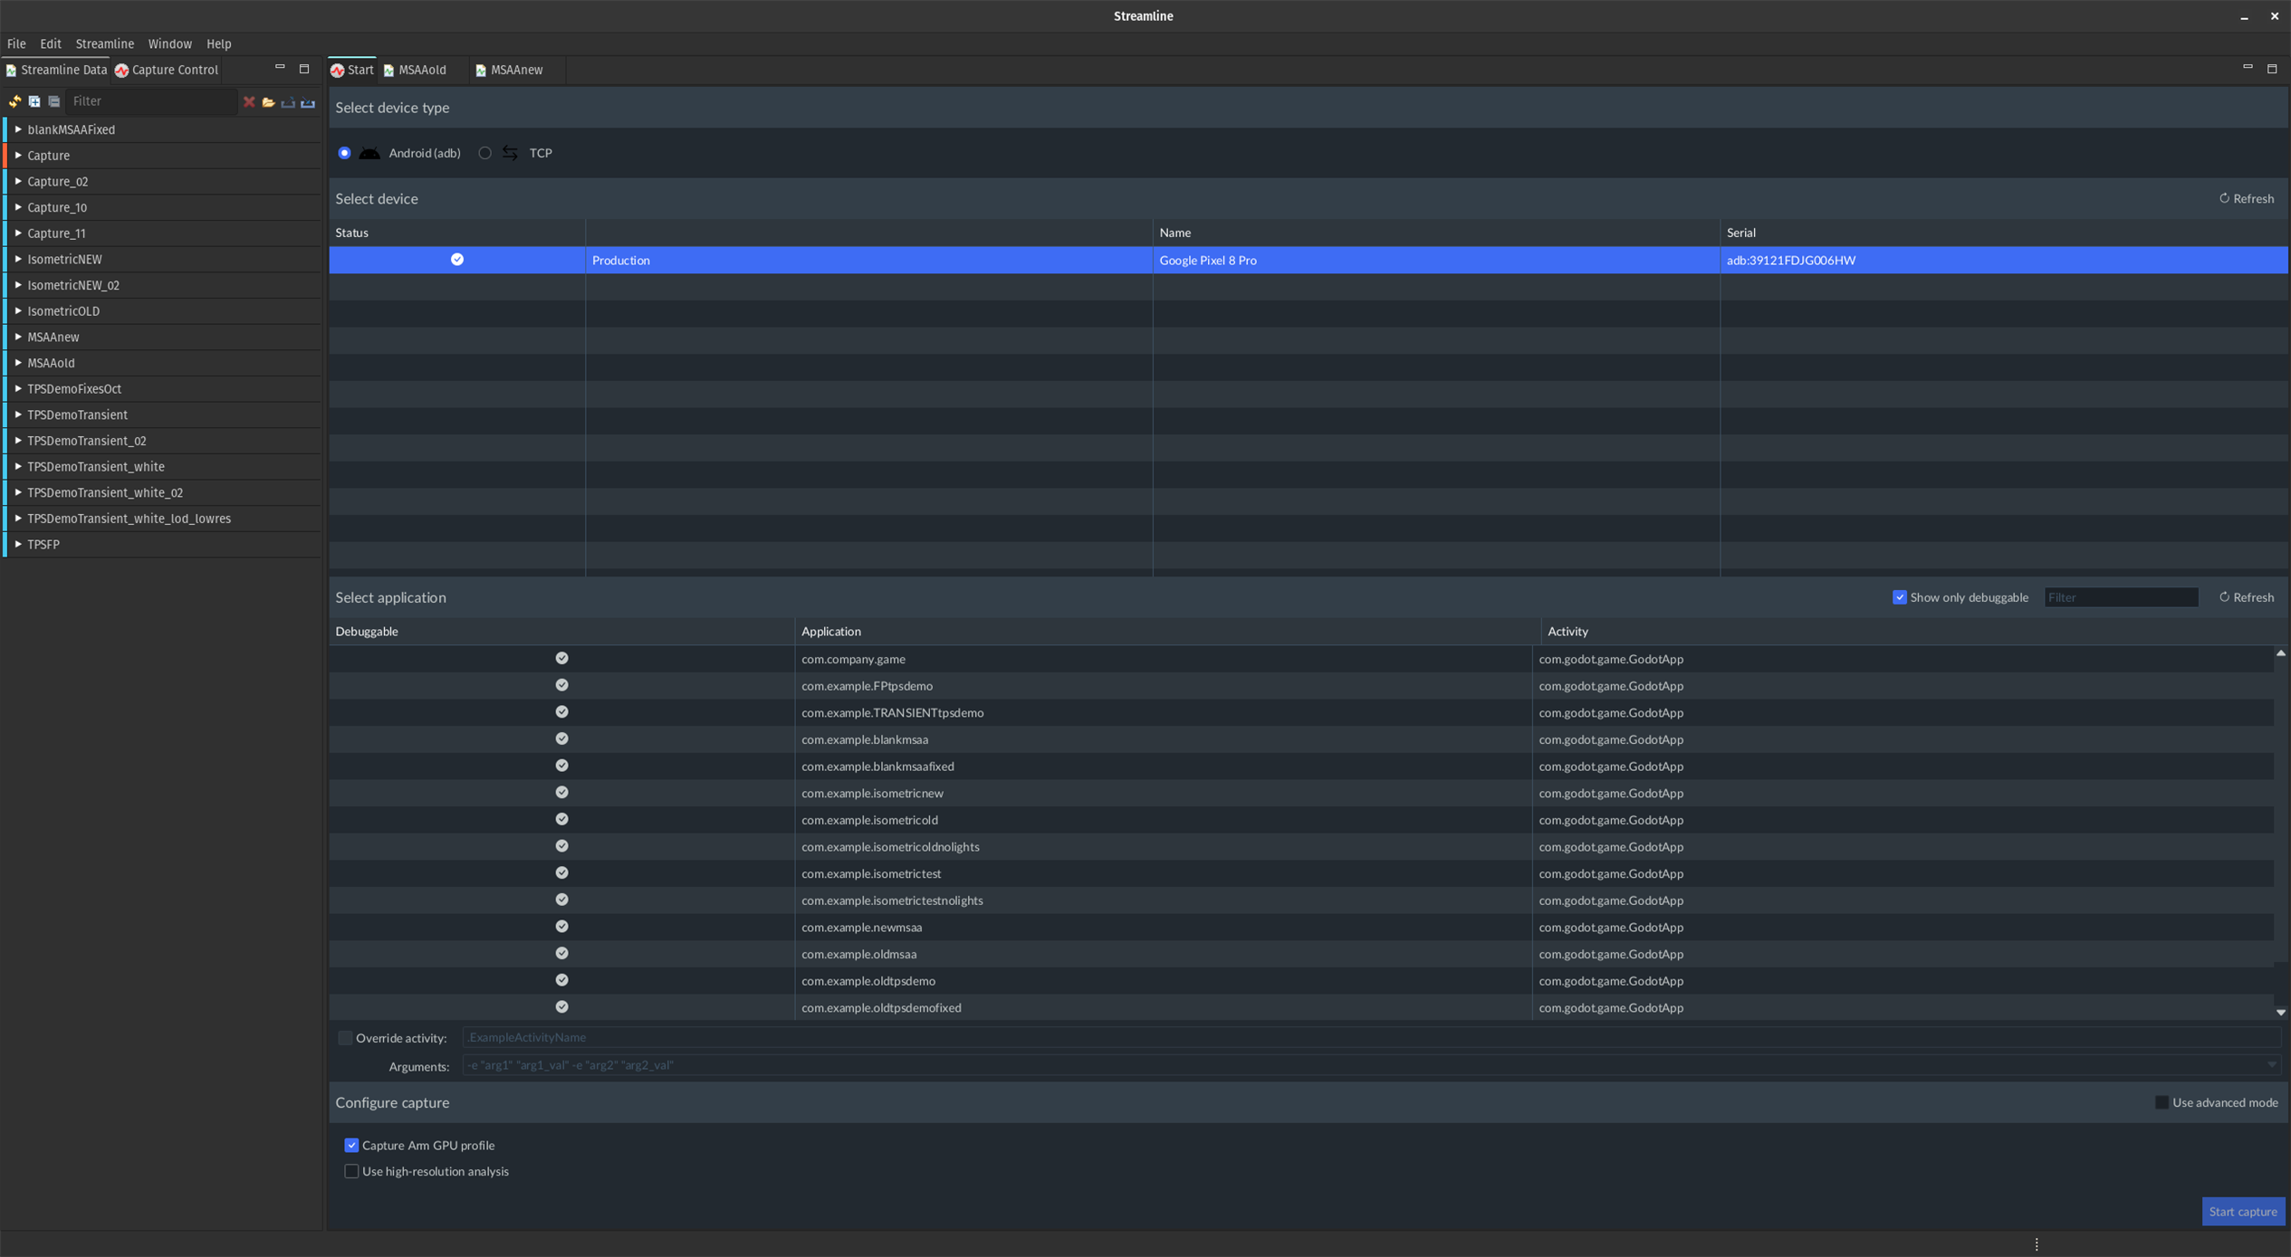This screenshot has width=2291, height=1257.
Task: Click the expand all captures icon
Action: [x=34, y=101]
